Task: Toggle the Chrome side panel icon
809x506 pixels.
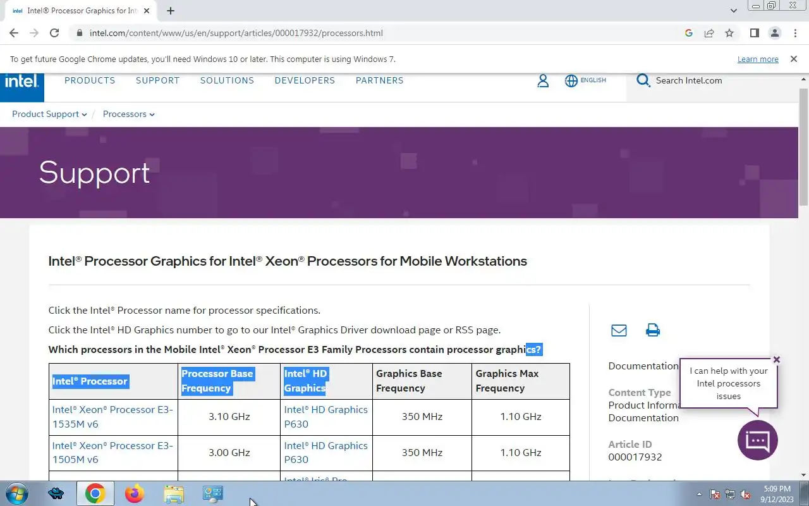Action: point(754,33)
